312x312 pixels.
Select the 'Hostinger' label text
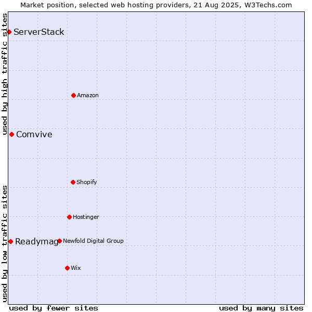point(86,217)
